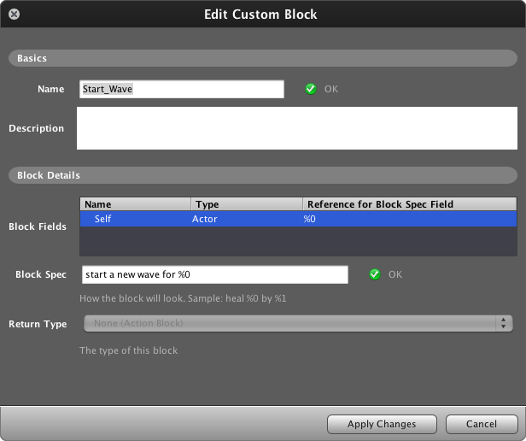Click the empty Description text area

(x=297, y=128)
